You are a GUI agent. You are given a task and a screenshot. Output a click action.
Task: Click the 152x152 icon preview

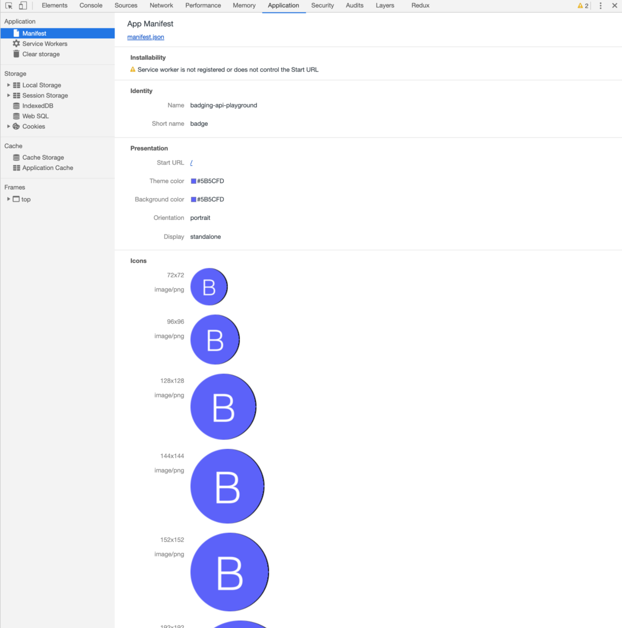tap(230, 572)
